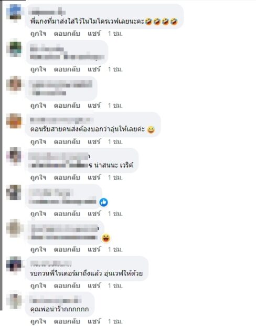Click ถูกใจ under the microwave comment
Viewport: 256px width, 326px height.
tap(38, 34)
